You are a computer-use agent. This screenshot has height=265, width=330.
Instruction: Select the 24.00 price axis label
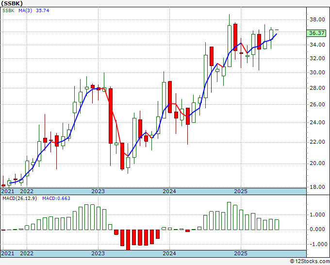(317, 122)
